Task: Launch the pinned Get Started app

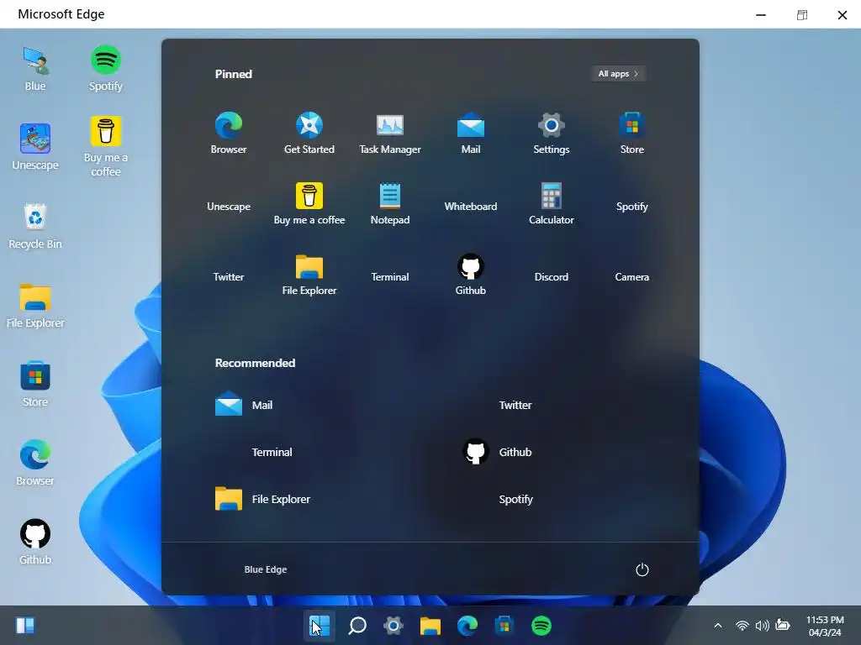Action: coord(309,134)
